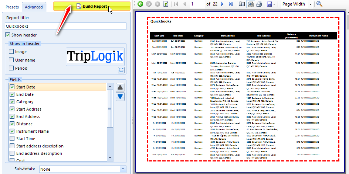Go to the next report page

222,4
